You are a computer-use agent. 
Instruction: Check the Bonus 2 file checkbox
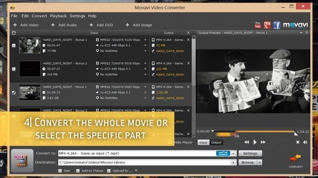pos(13,69)
